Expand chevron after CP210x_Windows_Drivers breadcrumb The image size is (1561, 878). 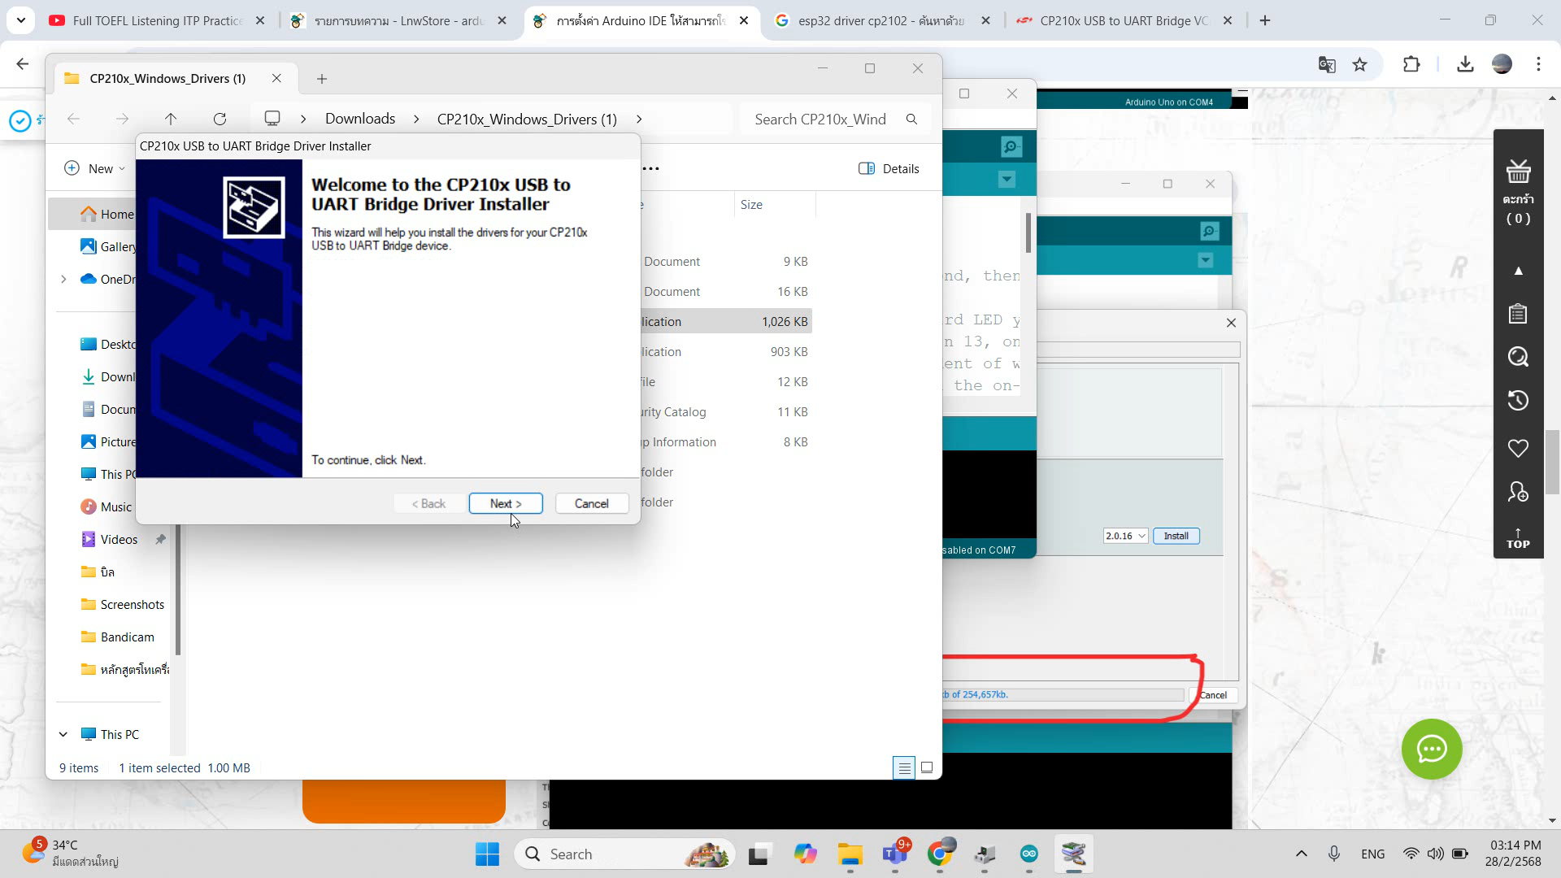pyautogui.click(x=639, y=120)
